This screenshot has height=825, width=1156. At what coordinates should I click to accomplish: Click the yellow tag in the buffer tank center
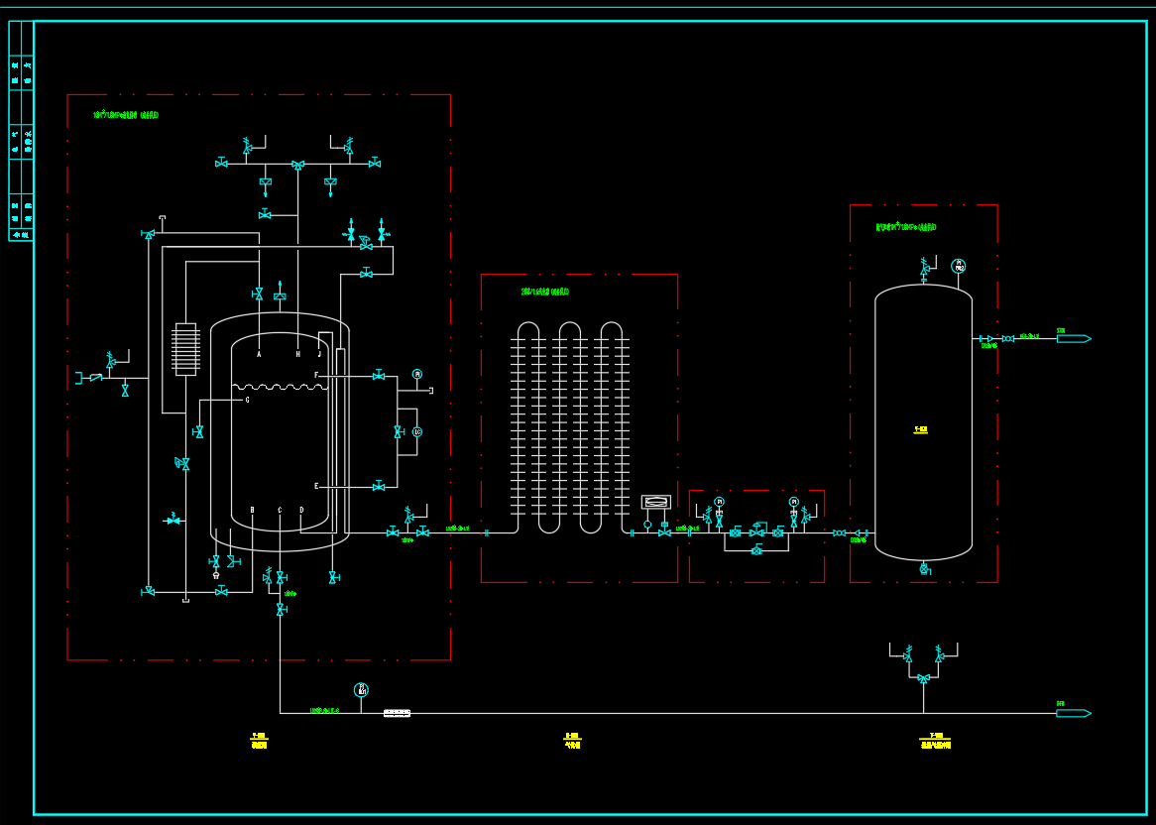(921, 430)
